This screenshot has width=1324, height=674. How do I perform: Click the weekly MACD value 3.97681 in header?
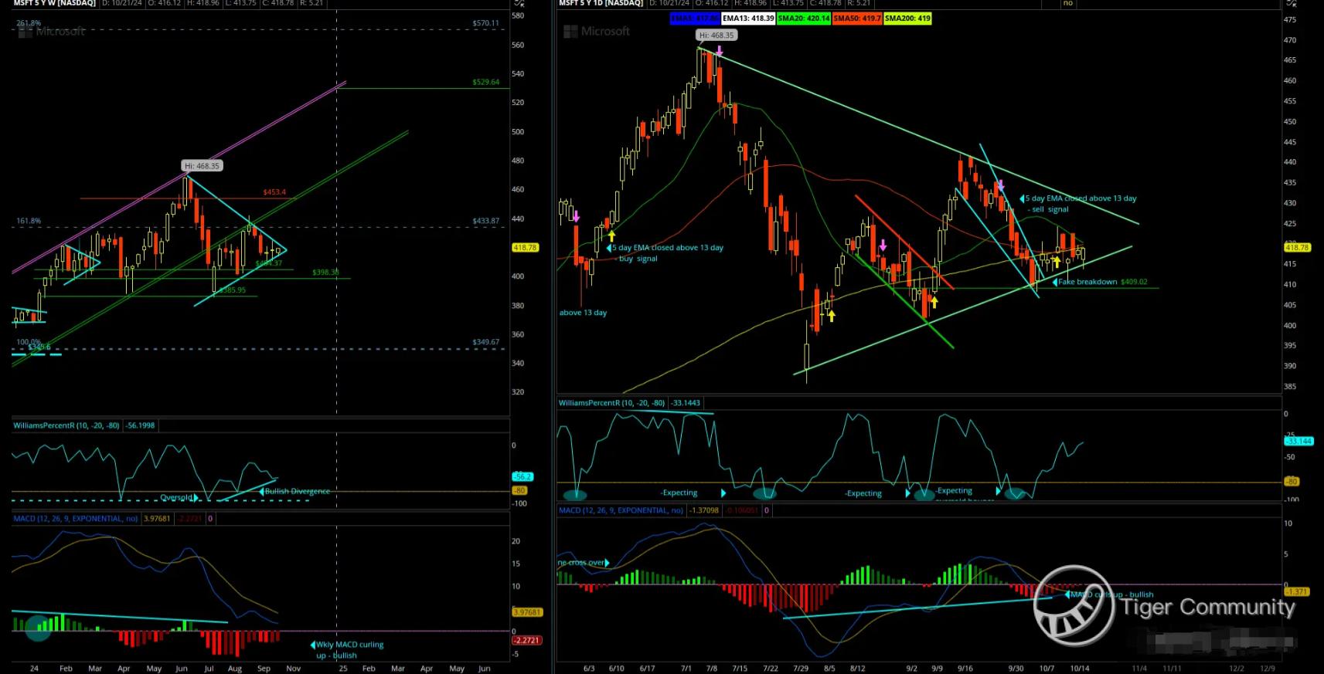(x=157, y=519)
